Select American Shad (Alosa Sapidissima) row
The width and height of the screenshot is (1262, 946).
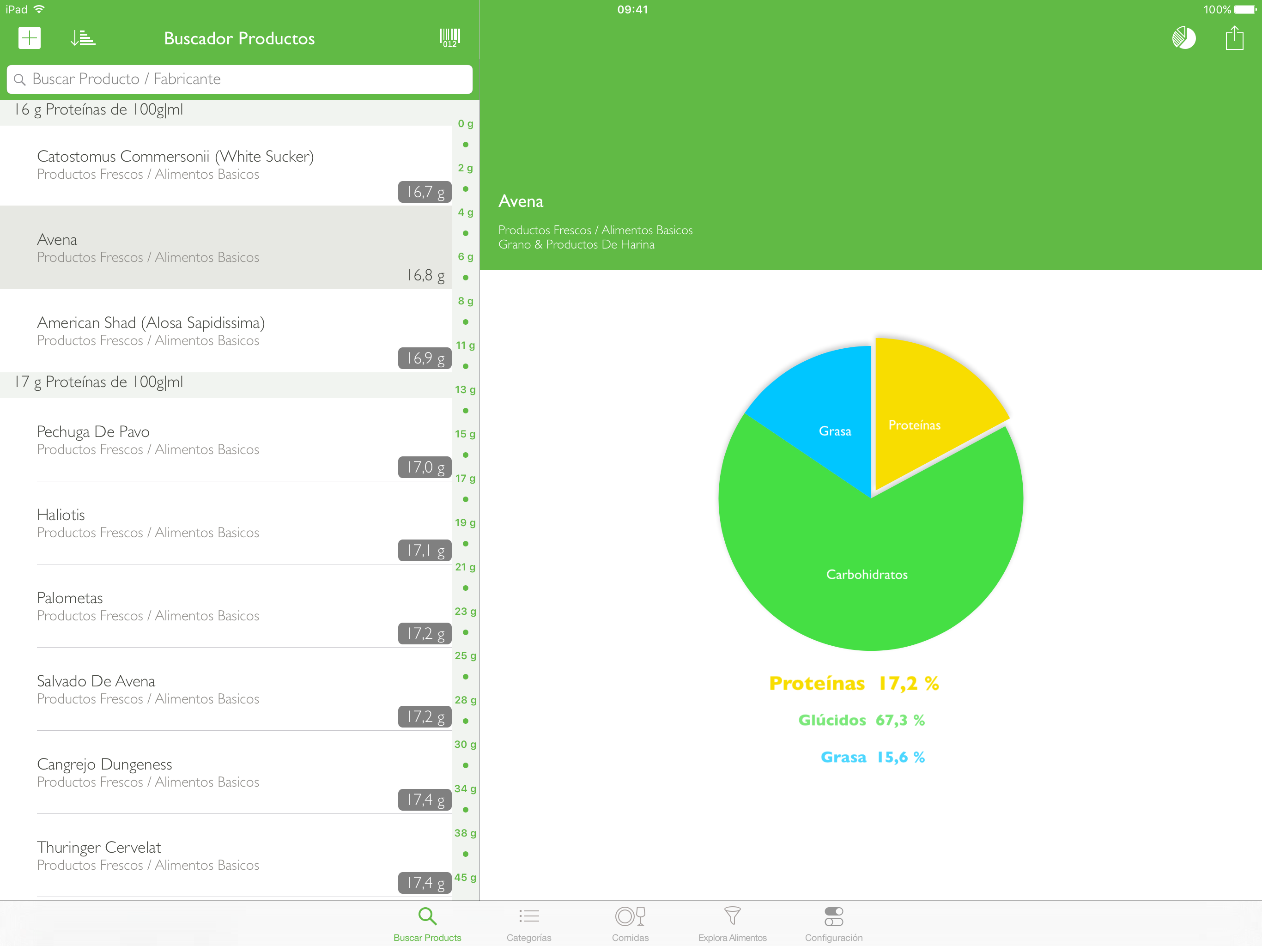pyautogui.click(x=226, y=331)
